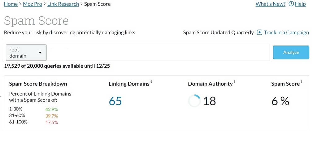
Task: Open Link Research breadcrumb
Action: coord(63,4)
